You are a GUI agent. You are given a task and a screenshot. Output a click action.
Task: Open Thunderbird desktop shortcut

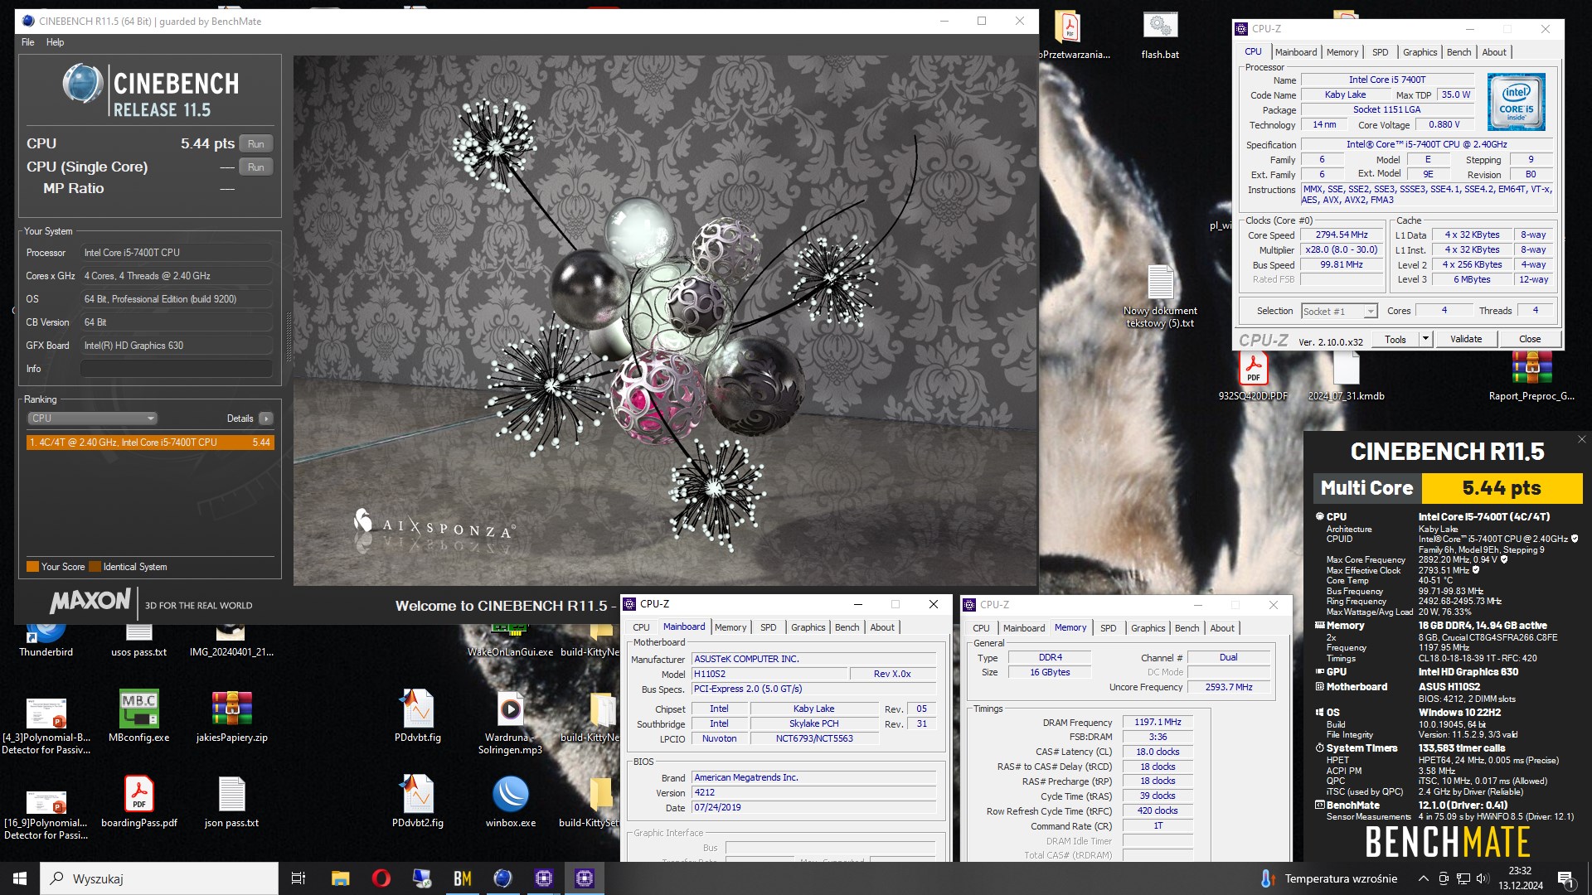[x=46, y=640]
